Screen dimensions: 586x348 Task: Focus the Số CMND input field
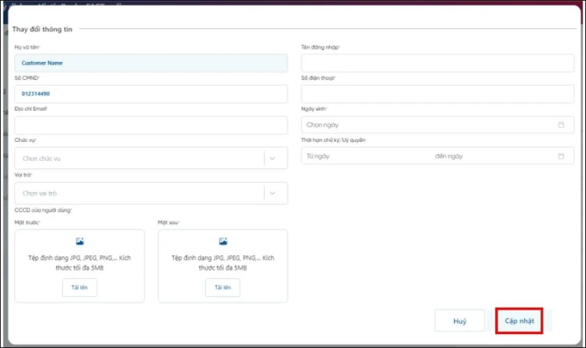[x=151, y=94]
